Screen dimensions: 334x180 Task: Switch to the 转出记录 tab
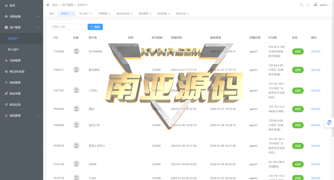point(181,14)
